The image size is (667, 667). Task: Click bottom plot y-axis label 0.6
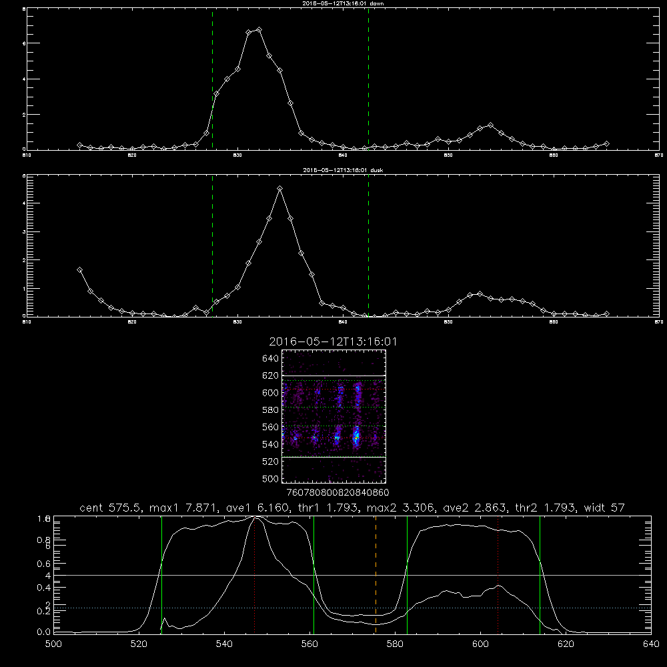44,563
